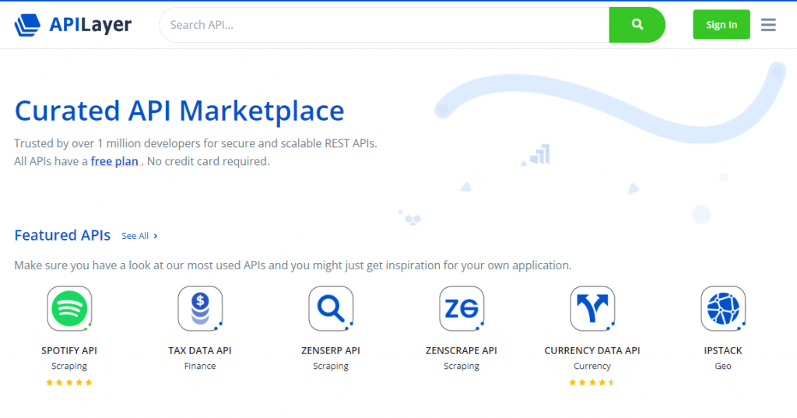Click the Curated API Marketplace heading
The height and width of the screenshot is (418, 797).
[x=180, y=111]
